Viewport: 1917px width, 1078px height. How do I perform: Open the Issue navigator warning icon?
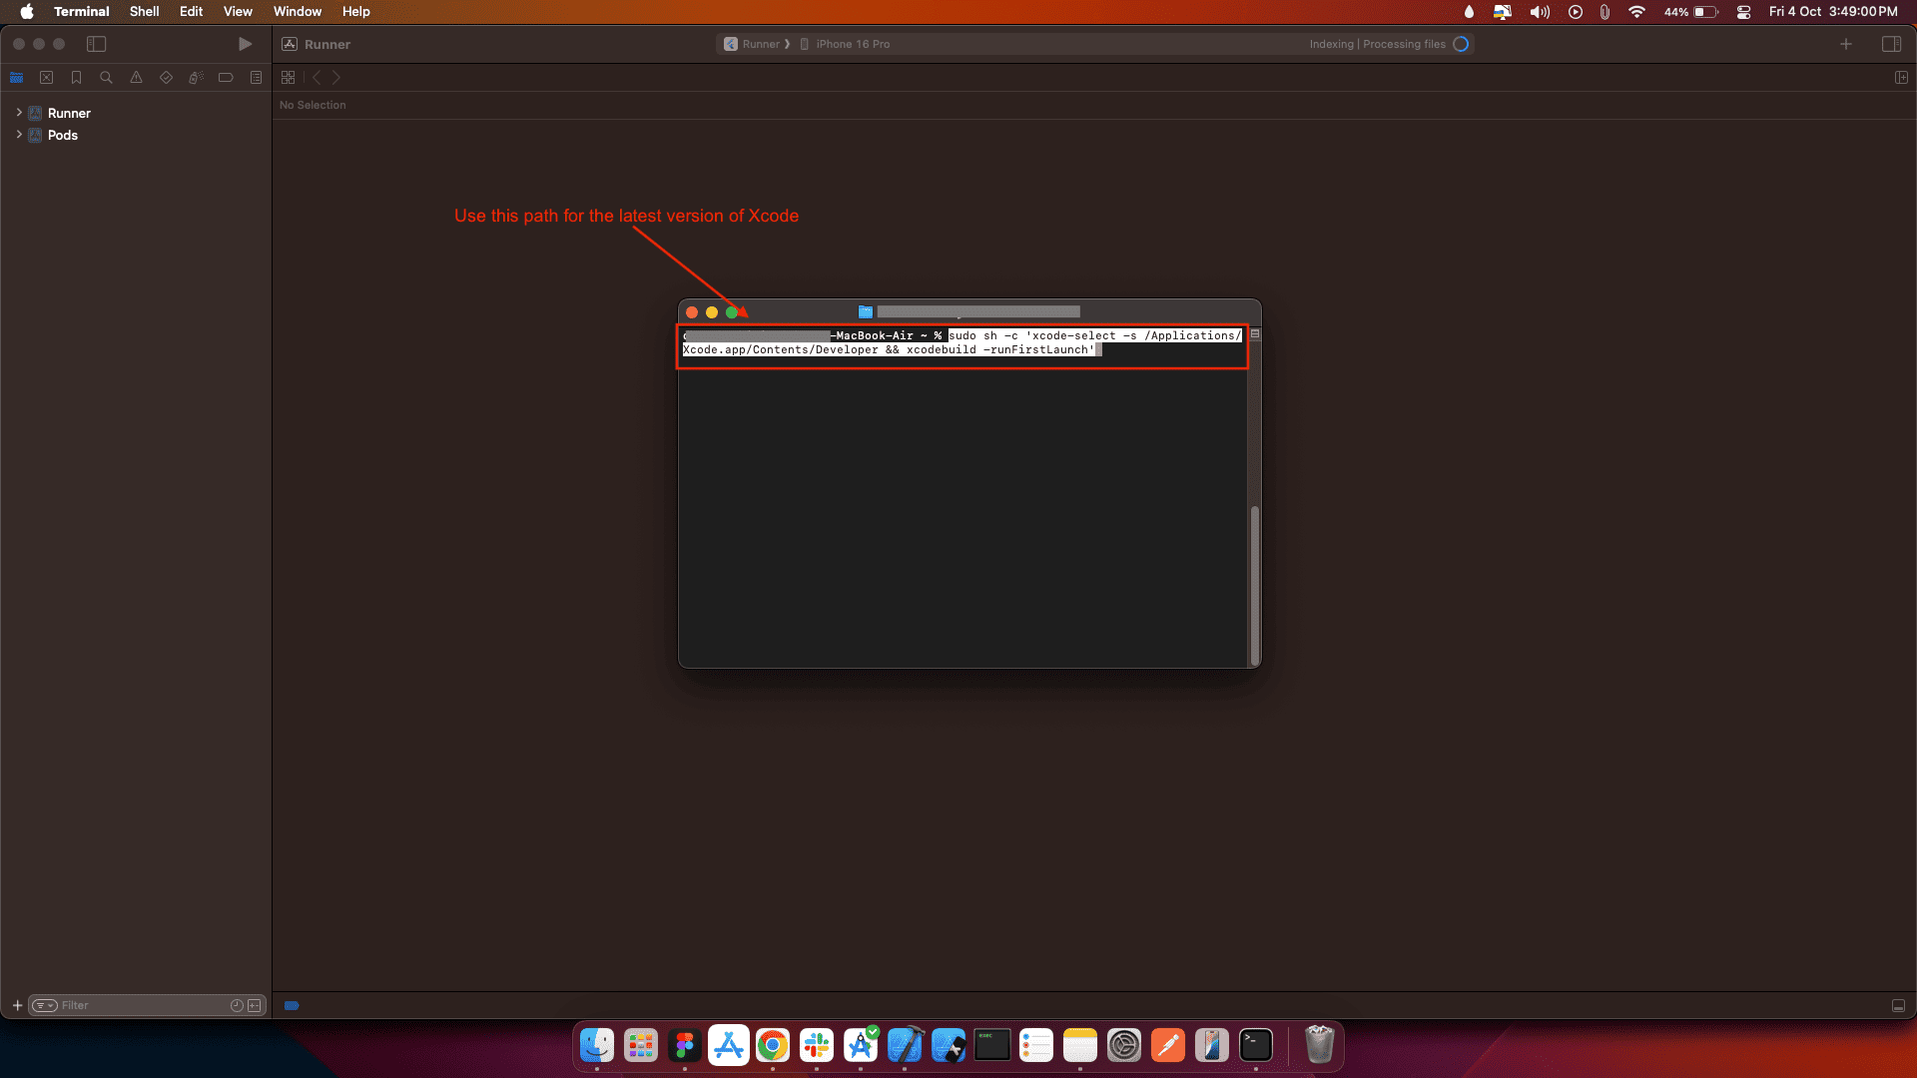pyautogui.click(x=136, y=78)
